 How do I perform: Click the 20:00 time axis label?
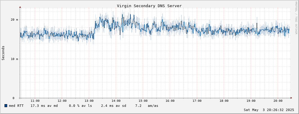(x=278, y=101)
